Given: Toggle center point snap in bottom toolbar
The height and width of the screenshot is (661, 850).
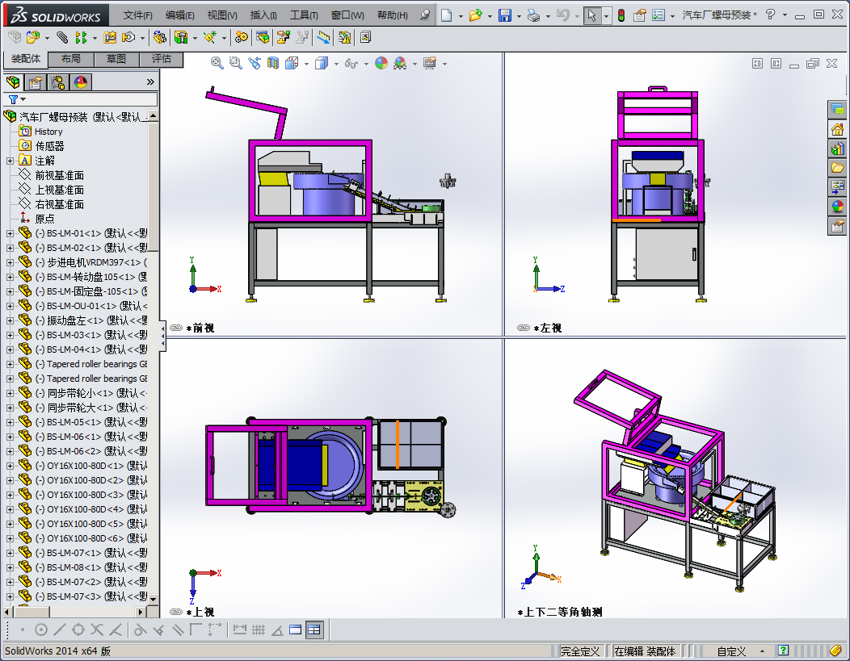Looking at the screenshot, I should click(x=40, y=630).
